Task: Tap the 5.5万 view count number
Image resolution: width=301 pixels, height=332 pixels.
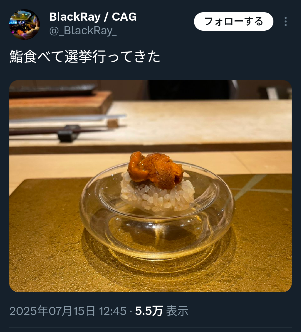Action: (x=149, y=311)
